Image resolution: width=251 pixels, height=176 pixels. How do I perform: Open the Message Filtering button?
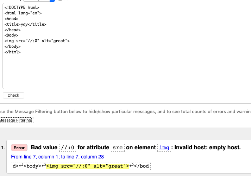(17, 120)
